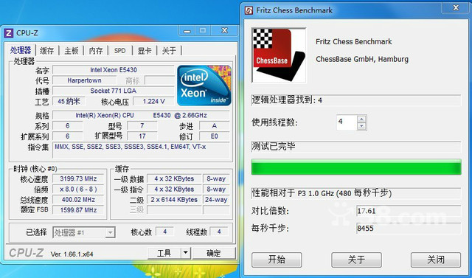Expand the 工具 button dropdown arrow
This screenshot has width=472, height=278.
pyautogui.click(x=186, y=253)
